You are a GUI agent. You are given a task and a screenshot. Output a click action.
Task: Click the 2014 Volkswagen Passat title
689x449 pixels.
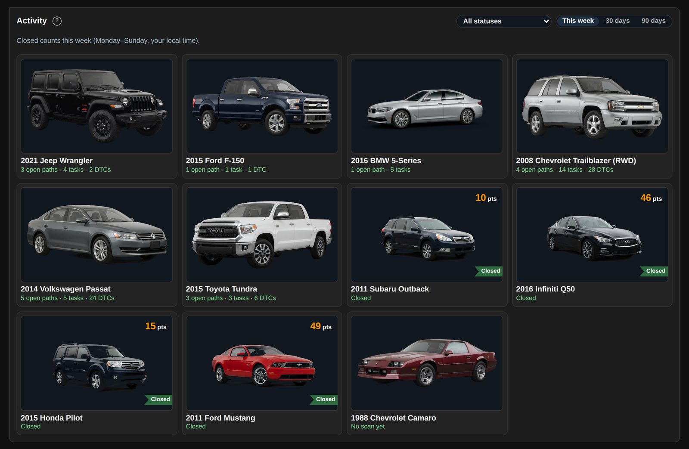coord(65,289)
